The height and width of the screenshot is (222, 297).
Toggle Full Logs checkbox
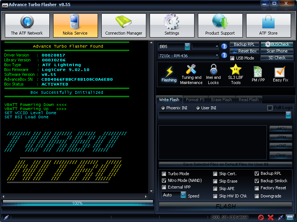click(x=270, y=108)
